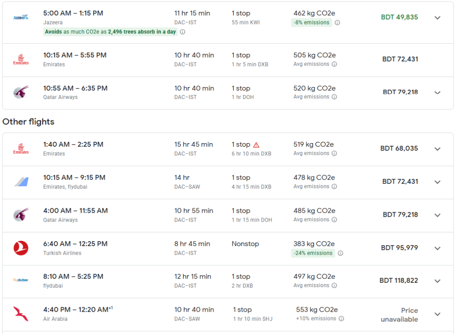
Task: Expand Air Arabia flight with unavailable price
Action: pyautogui.click(x=437, y=314)
